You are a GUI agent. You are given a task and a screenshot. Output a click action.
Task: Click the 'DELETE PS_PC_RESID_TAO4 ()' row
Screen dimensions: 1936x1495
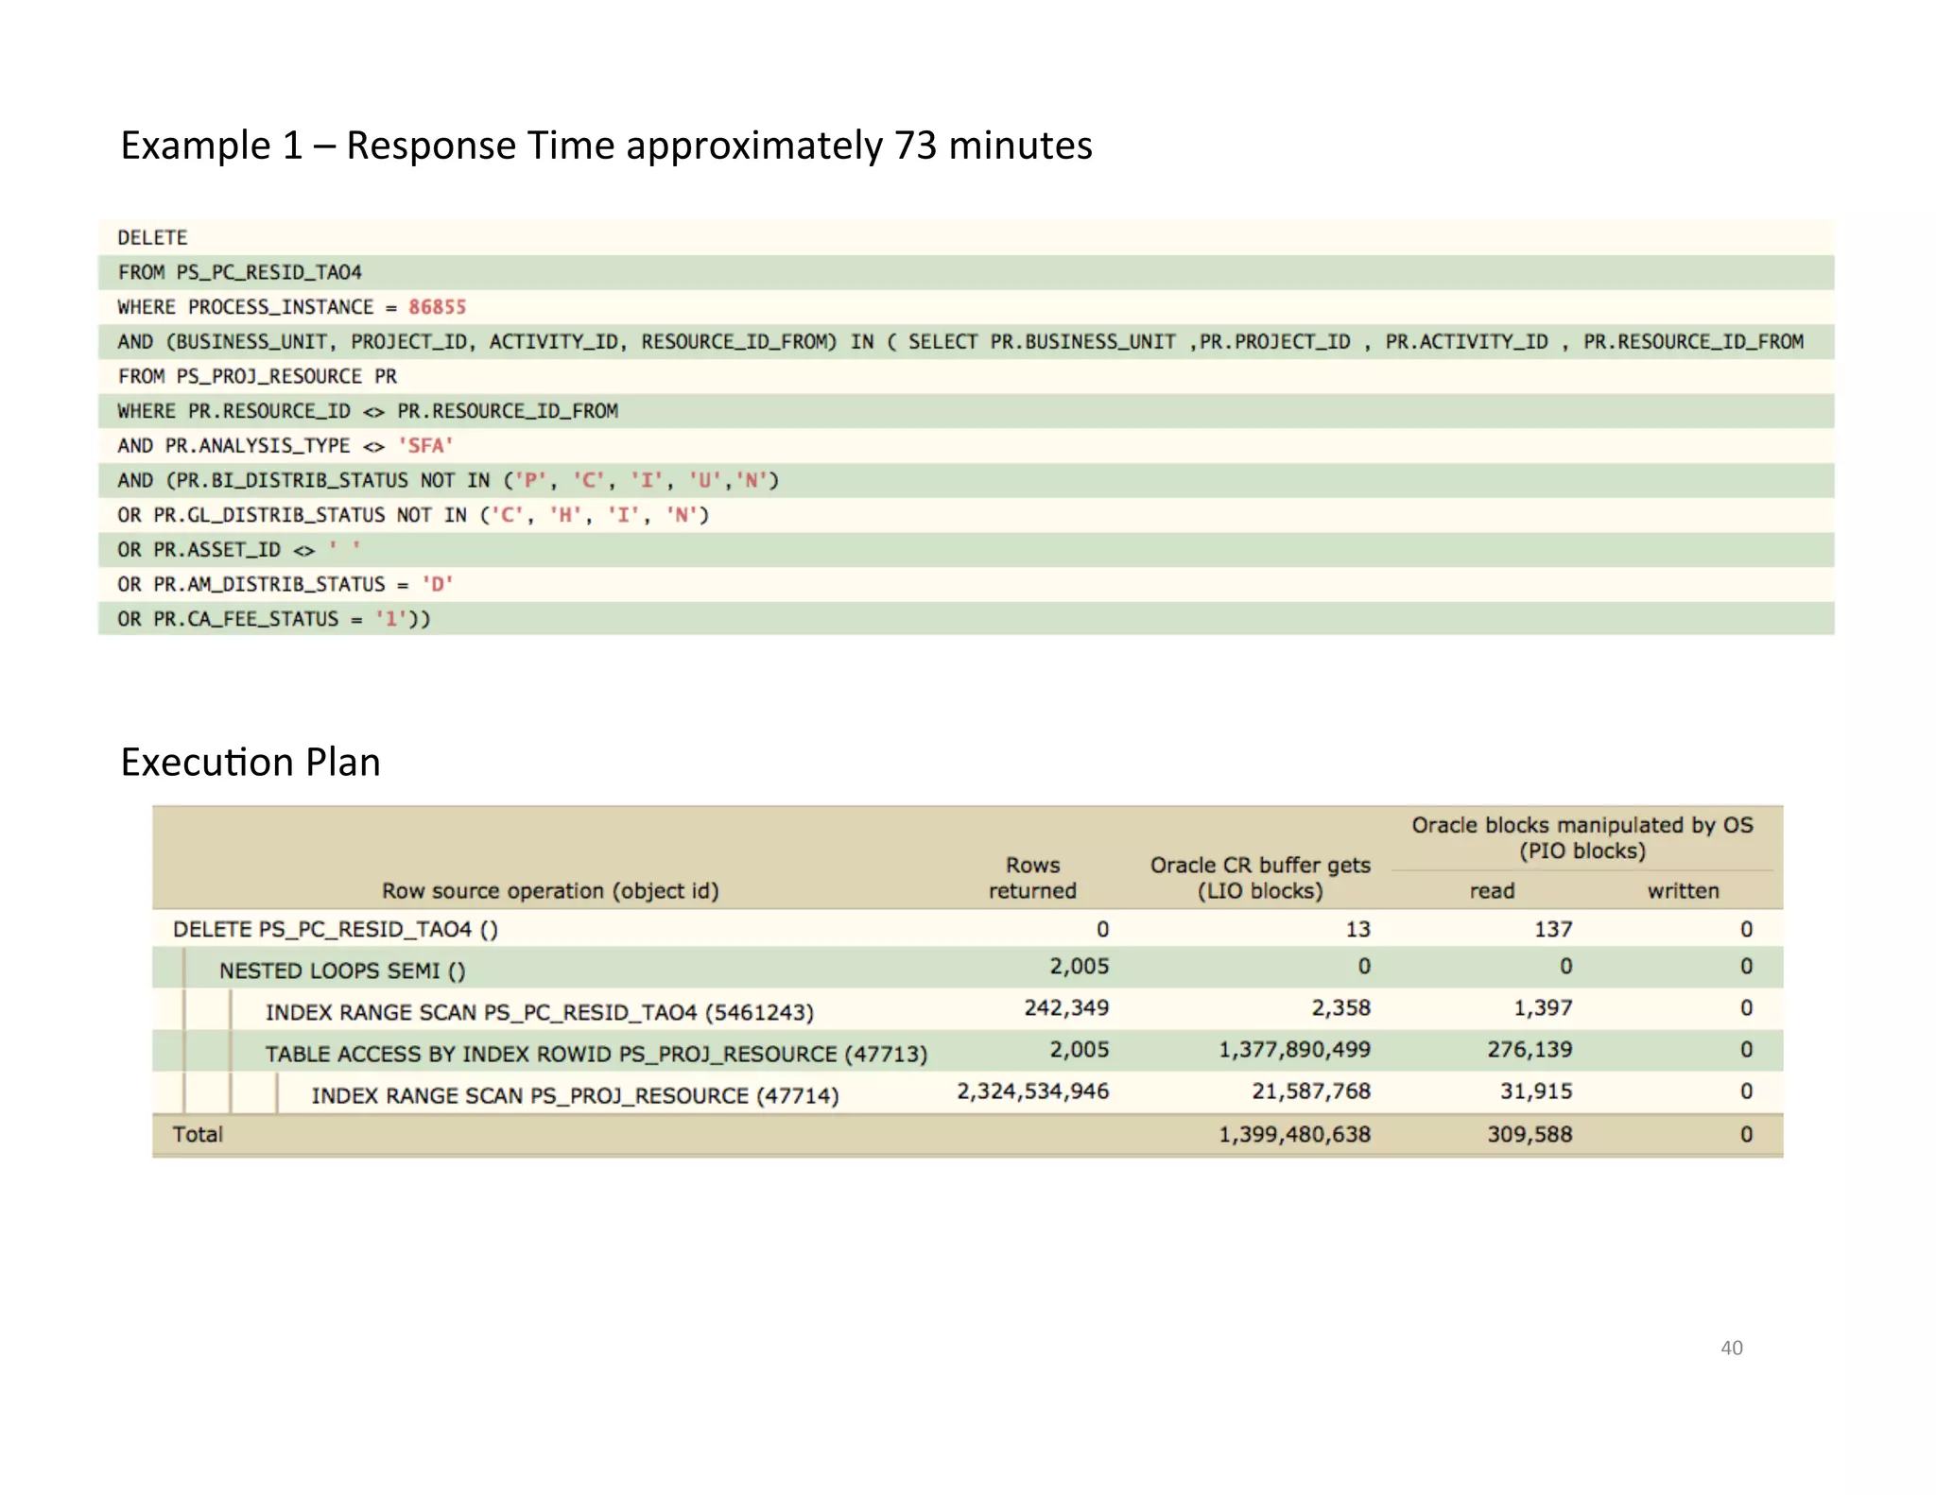pos(968,929)
